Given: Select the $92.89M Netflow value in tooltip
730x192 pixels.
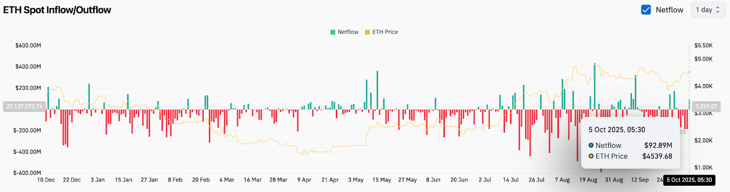Looking at the screenshot, I should coord(658,146).
